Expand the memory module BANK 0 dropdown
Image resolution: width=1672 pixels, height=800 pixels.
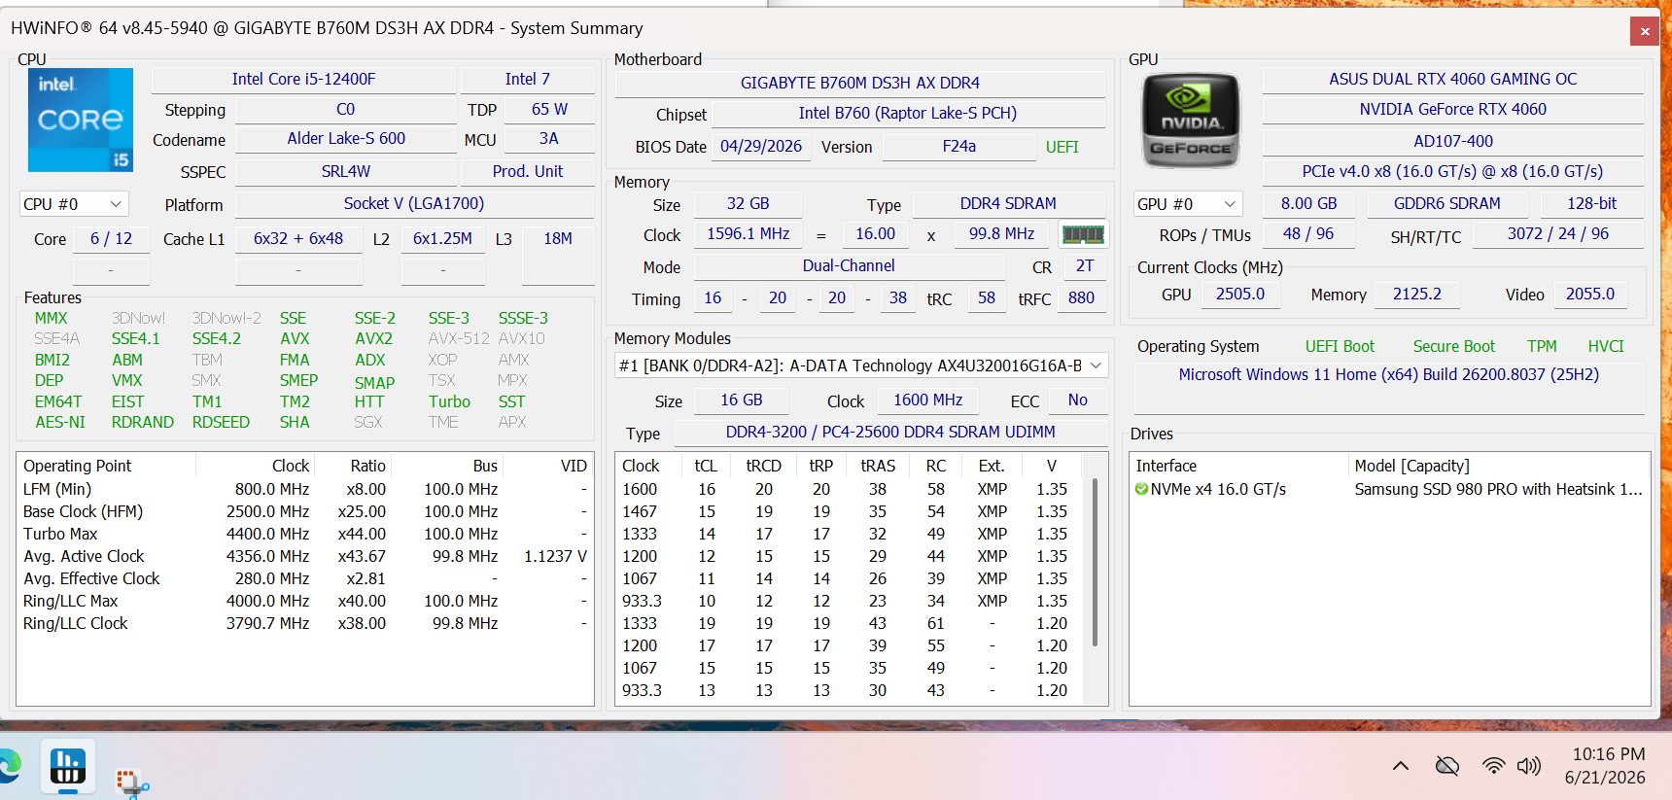(x=861, y=365)
